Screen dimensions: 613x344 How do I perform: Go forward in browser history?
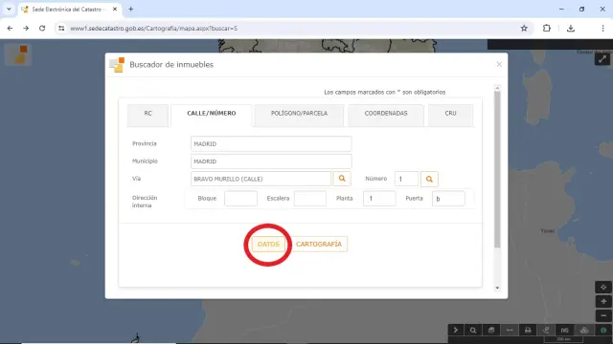pos(26,28)
